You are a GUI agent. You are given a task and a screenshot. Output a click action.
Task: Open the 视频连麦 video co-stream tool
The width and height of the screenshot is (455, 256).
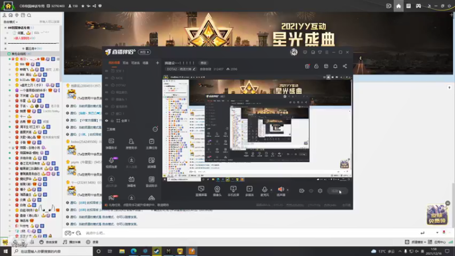[x=111, y=163]
